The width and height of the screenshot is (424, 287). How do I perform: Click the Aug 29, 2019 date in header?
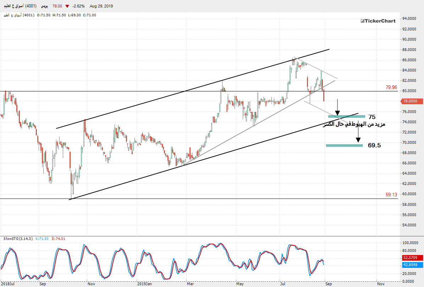[x=101, y=6]
